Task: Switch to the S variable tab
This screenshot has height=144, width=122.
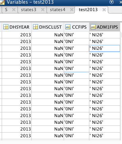Action: pos(6,10)
